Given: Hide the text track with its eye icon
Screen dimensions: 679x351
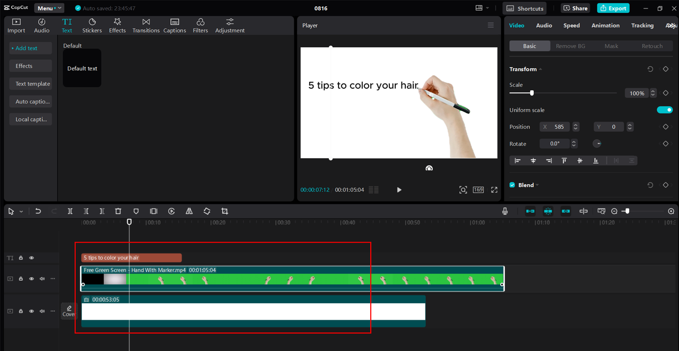Looking at the screenshot, I should 31,258.
